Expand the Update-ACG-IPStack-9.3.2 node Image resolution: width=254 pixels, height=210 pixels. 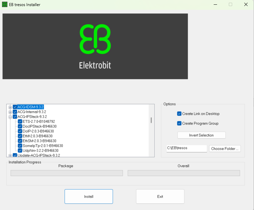tap(10, 155)
